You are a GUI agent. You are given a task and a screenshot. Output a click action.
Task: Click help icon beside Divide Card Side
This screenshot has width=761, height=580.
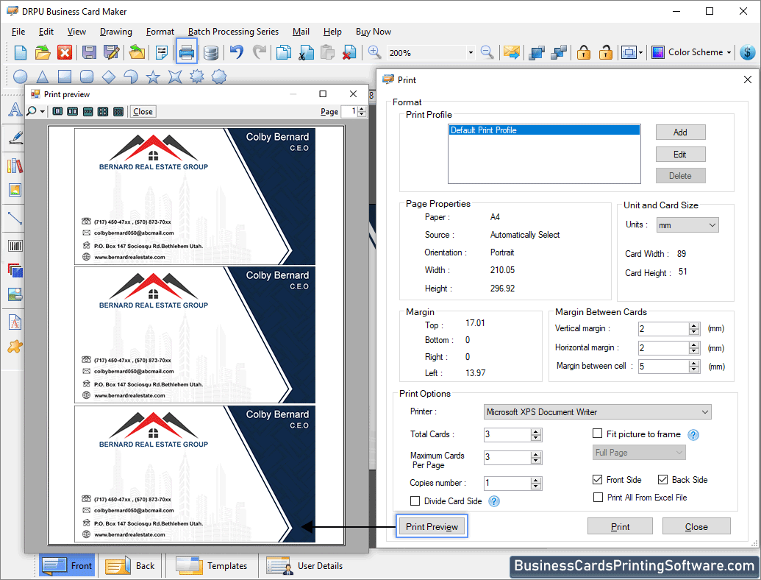pos(493,501)
